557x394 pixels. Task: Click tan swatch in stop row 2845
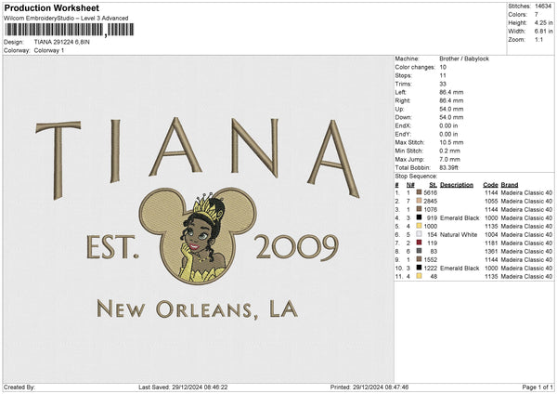tap(420, 202)
